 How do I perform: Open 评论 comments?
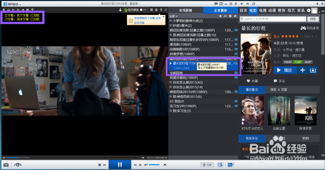point(279,81)
